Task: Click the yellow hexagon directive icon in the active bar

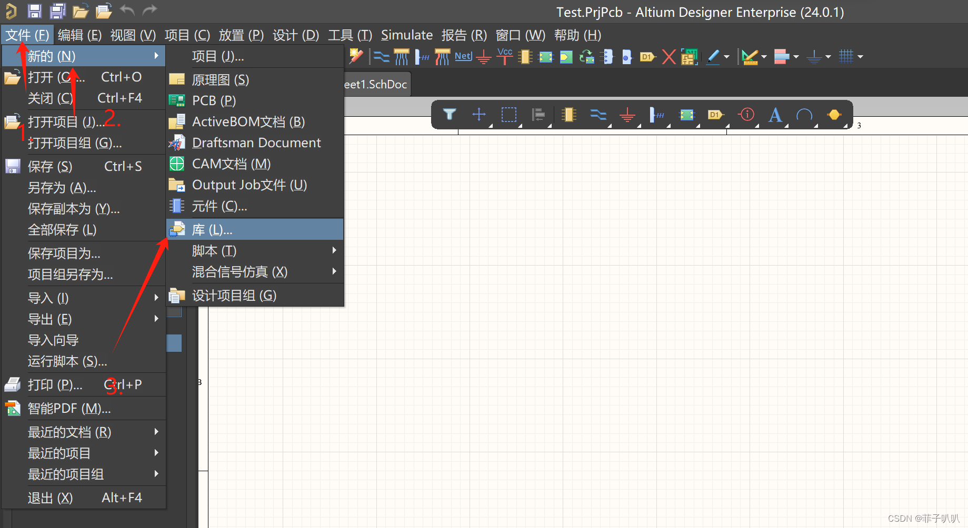Action: 834,114
